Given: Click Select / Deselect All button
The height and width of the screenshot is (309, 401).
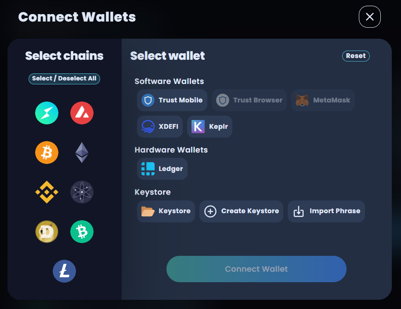Looking at the screenshot, I should click(64, 79).
